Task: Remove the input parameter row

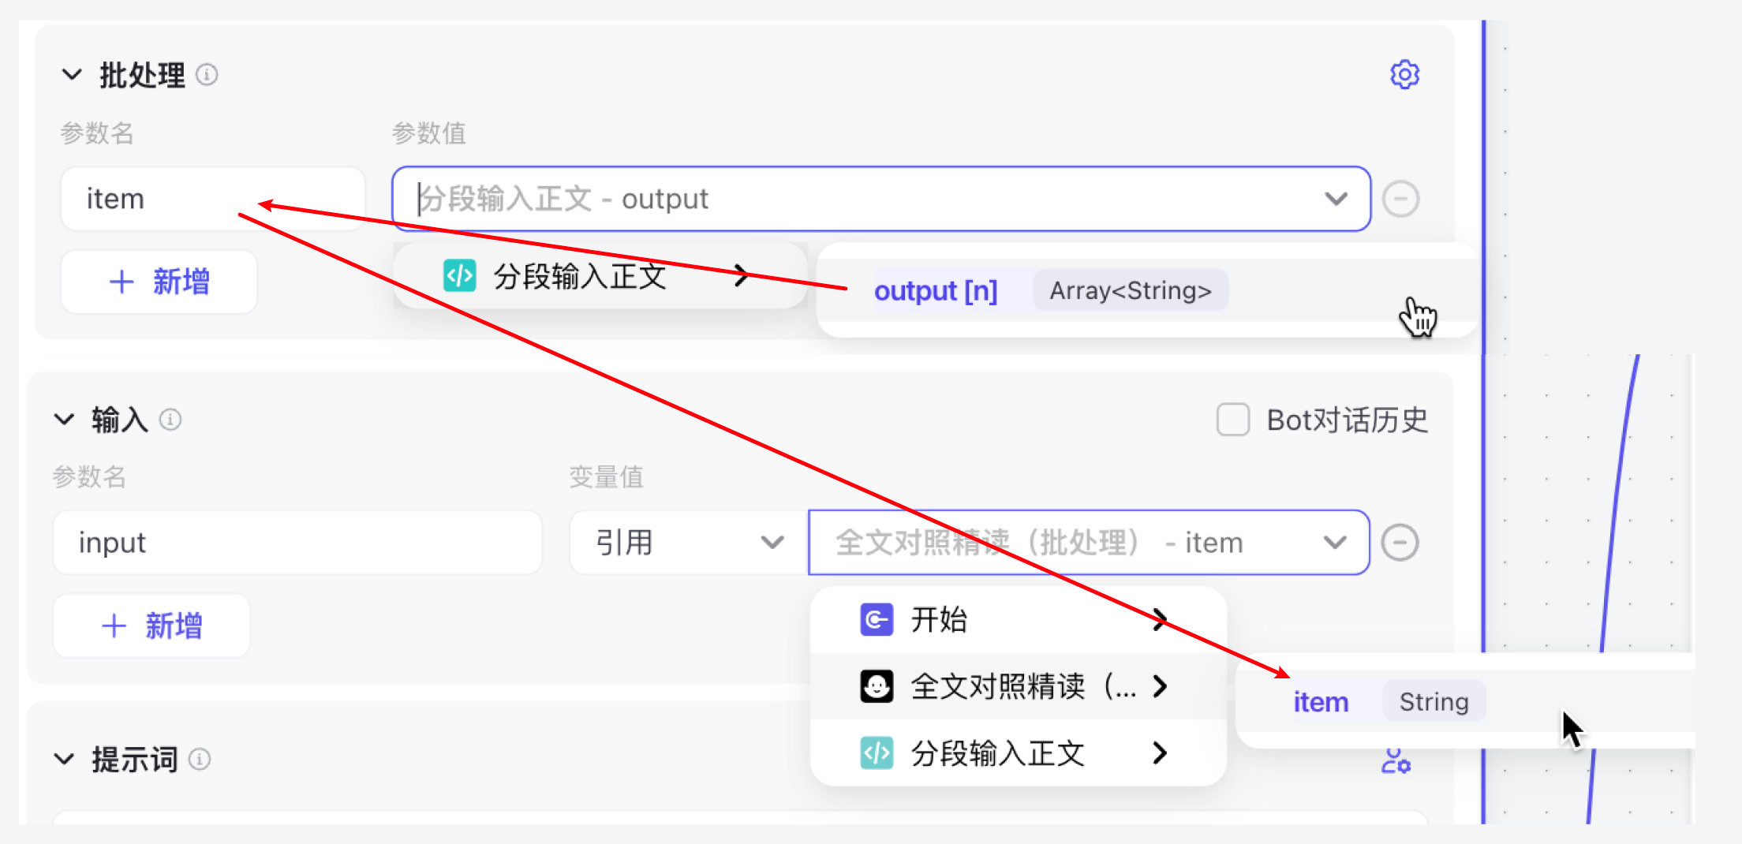Action: (x=1400, y=543)
